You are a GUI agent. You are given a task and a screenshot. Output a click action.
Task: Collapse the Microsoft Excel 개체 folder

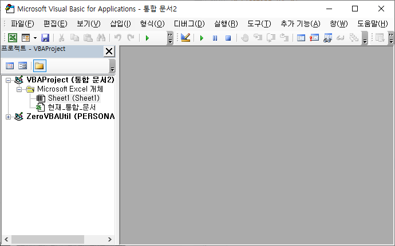pos(19,89)
